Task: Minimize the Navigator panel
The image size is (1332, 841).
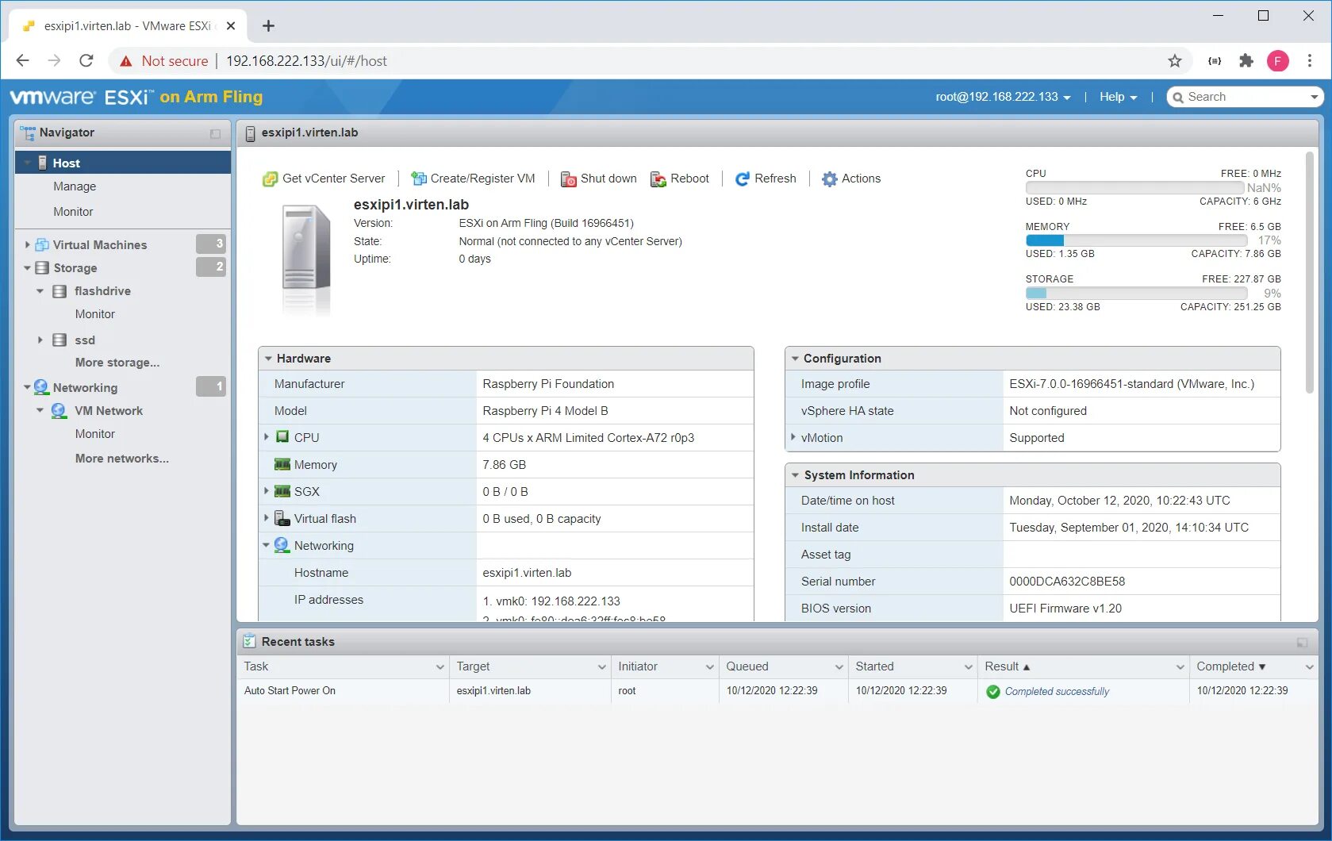Action: pos(215,134)
